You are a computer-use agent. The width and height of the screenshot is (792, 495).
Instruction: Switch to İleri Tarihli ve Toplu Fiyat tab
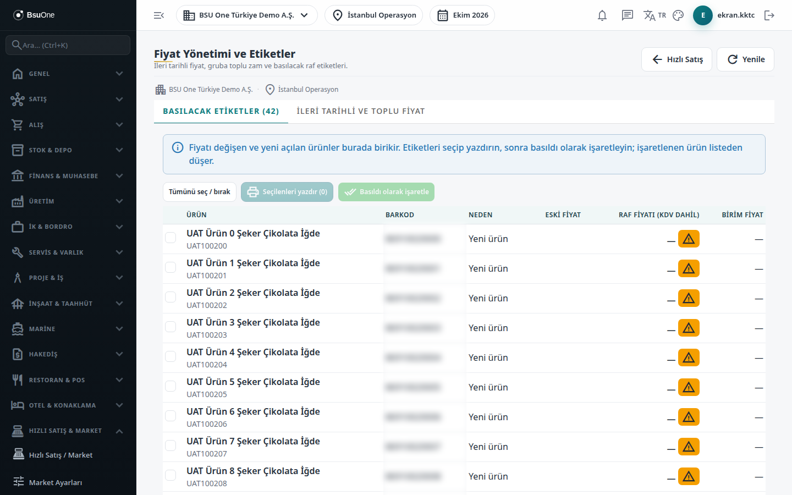(361, 111)
